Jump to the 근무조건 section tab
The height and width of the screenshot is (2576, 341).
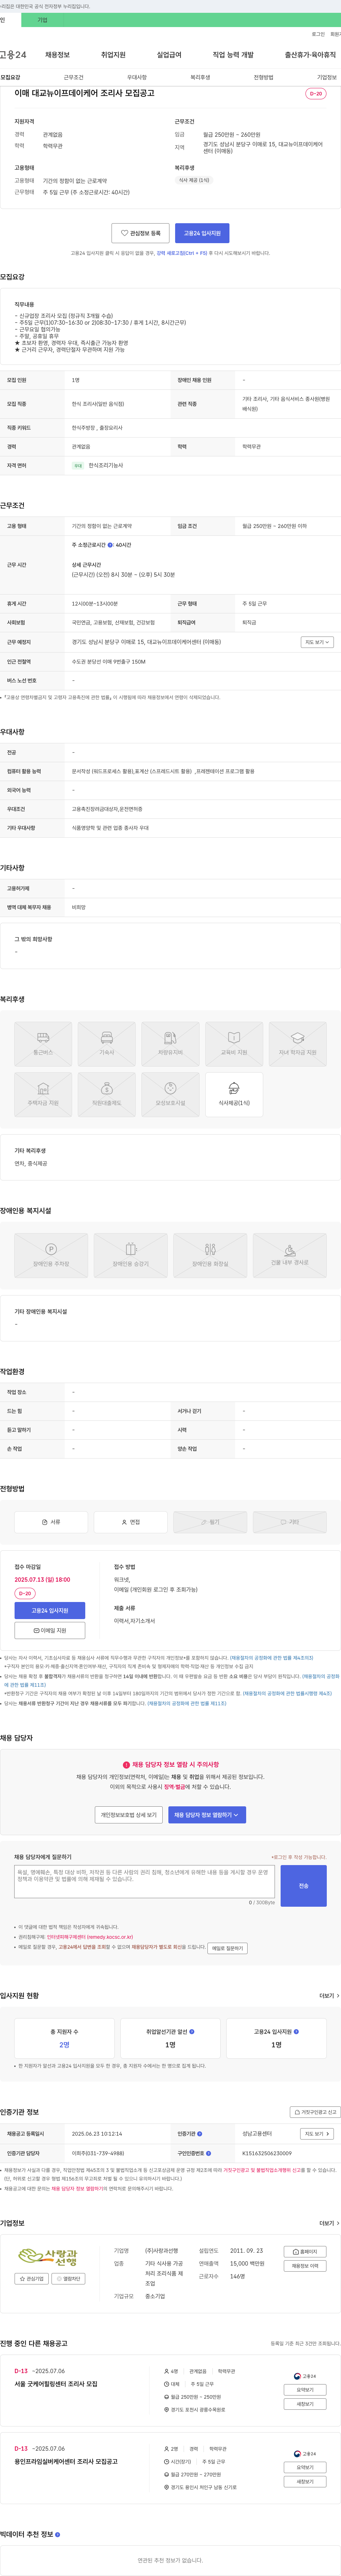coord(74,77)
